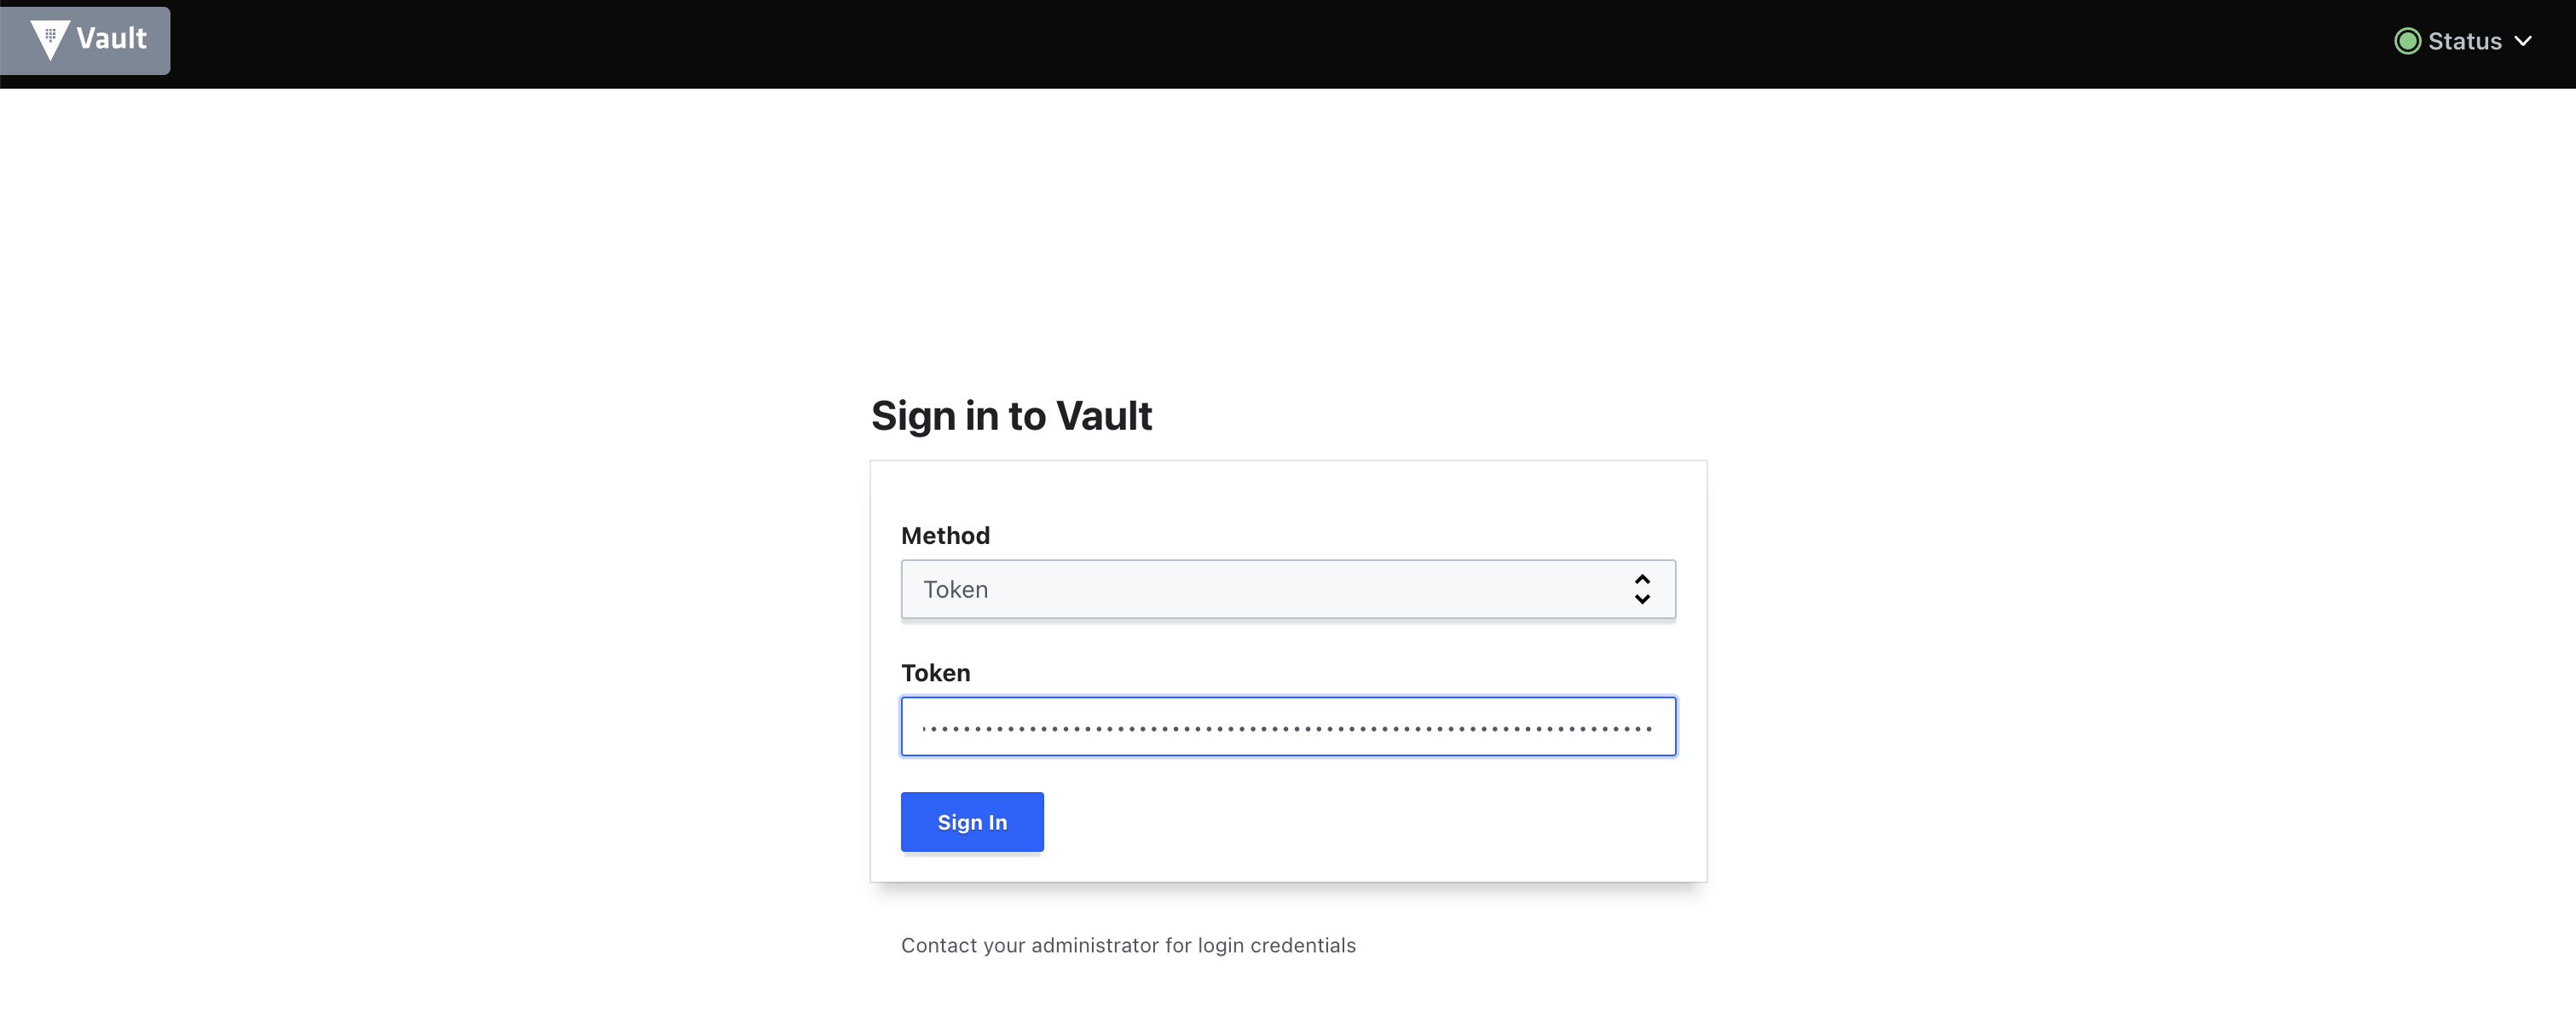The height and width of the screenshot is (1030, 2576).
Task: Click the Vault wordmark in header
Action: [x=111, y=39]
